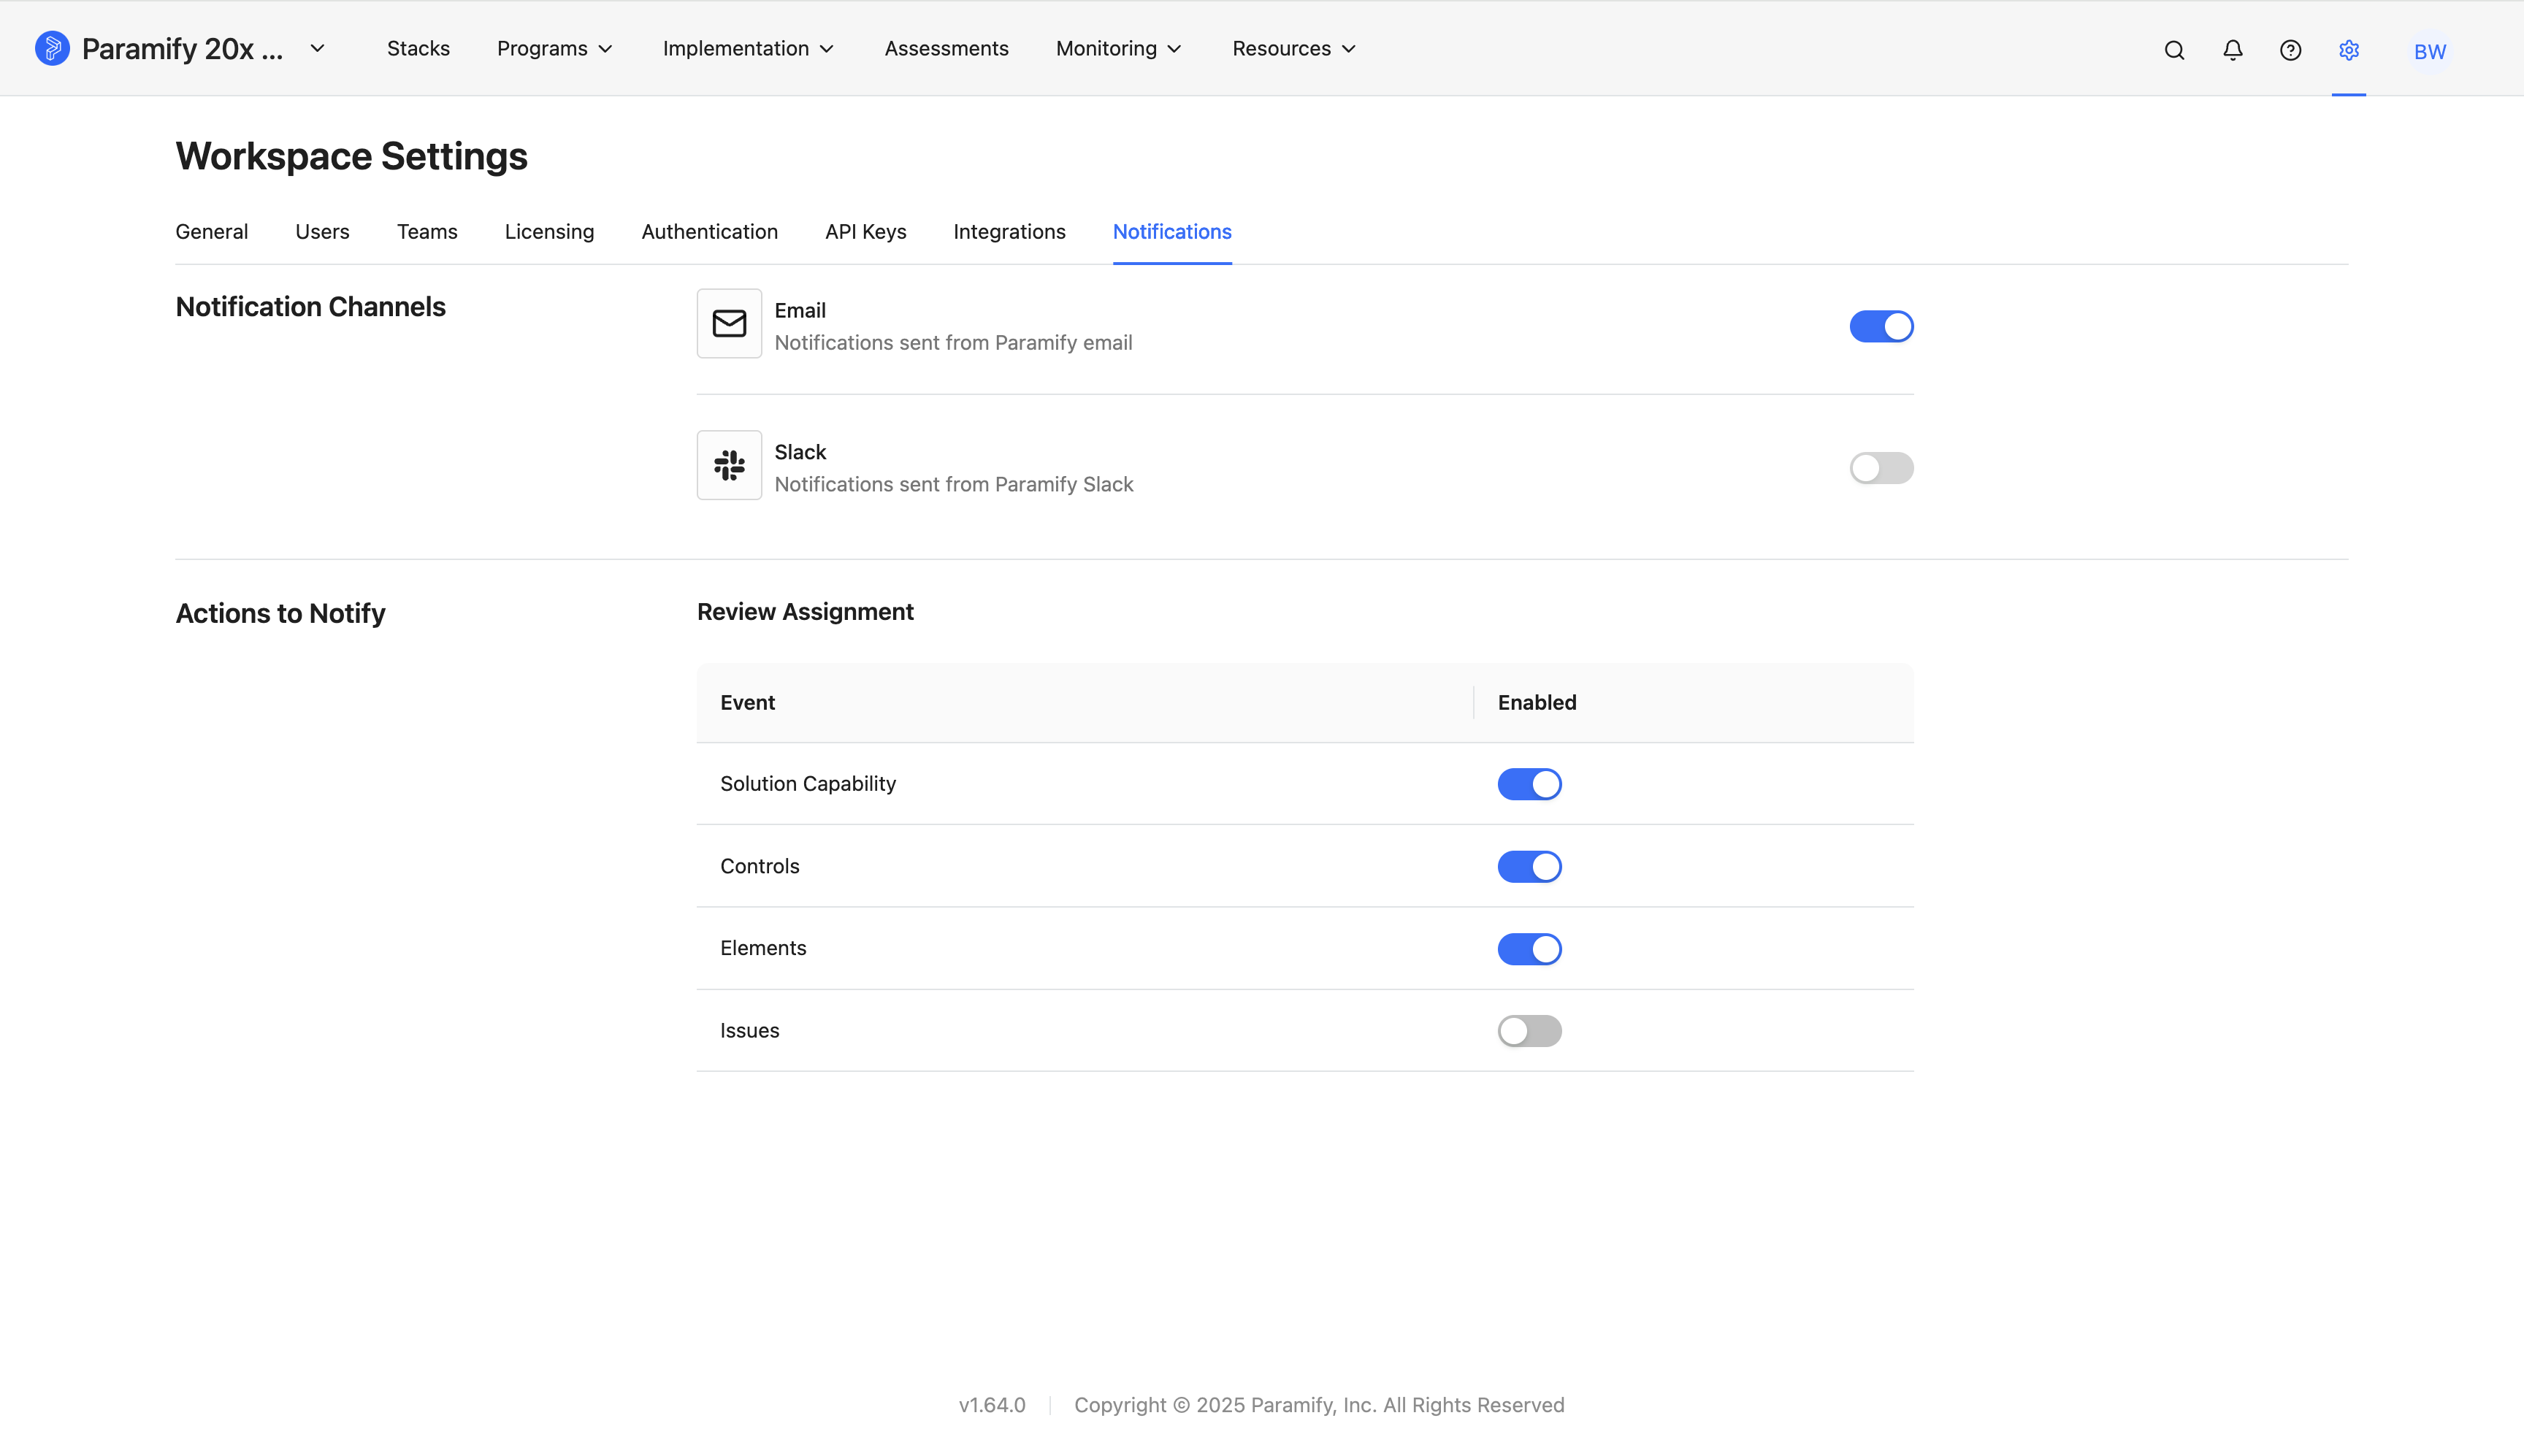The width and height of the screenshot is (2524, 1456).
Task: Click the Slack logo icon
Action: (729, 465)
